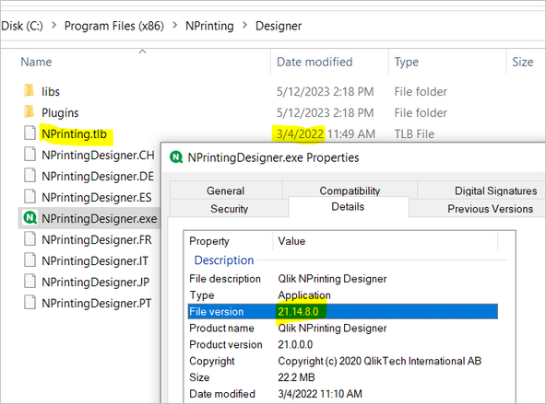The height and width of the screenshot is (404, 546).
Task: Select the NPrintingDesigner.DE file icon
Action: point(30,176)
